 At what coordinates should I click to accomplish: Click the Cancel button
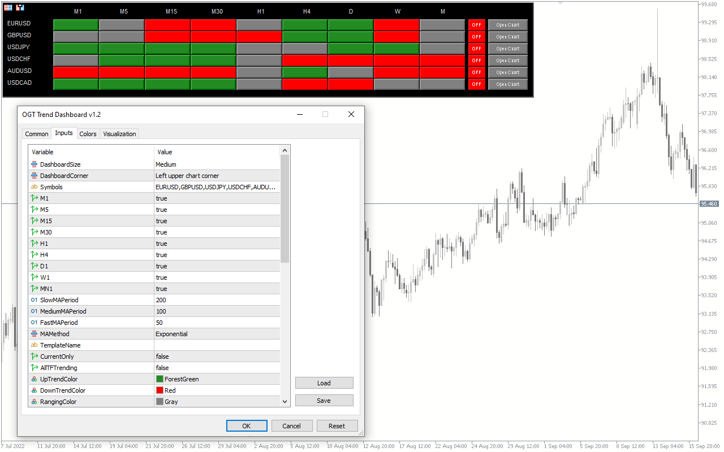tap(292, 426)
